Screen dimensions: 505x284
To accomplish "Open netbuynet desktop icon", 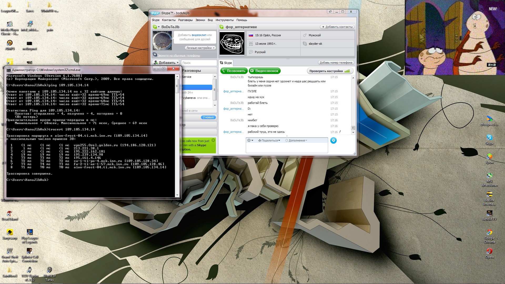I will (29, 45).
